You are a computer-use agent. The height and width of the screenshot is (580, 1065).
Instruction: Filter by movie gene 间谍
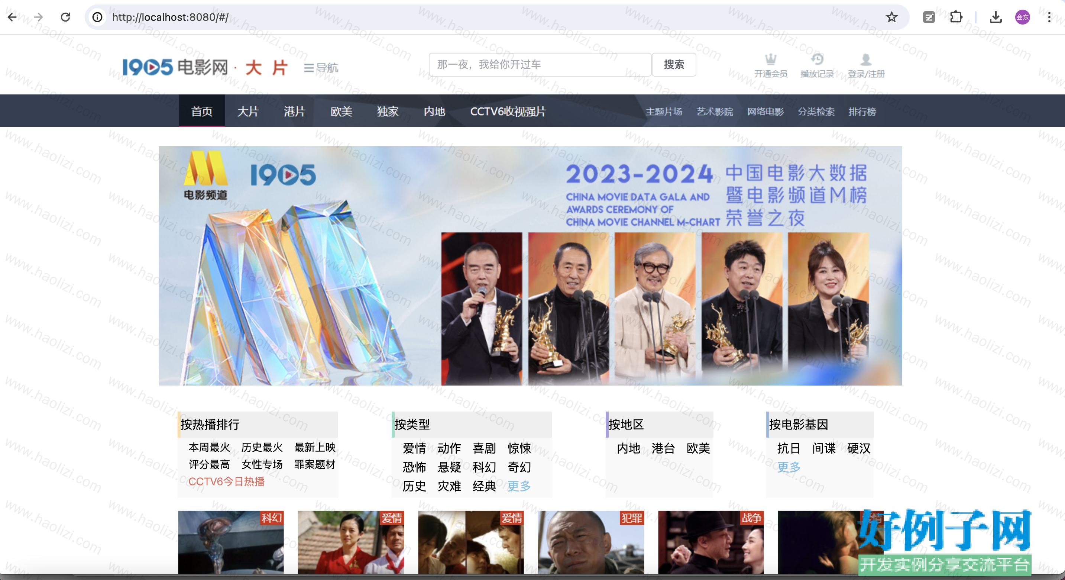pyautogui.click(x=824, y=448)
